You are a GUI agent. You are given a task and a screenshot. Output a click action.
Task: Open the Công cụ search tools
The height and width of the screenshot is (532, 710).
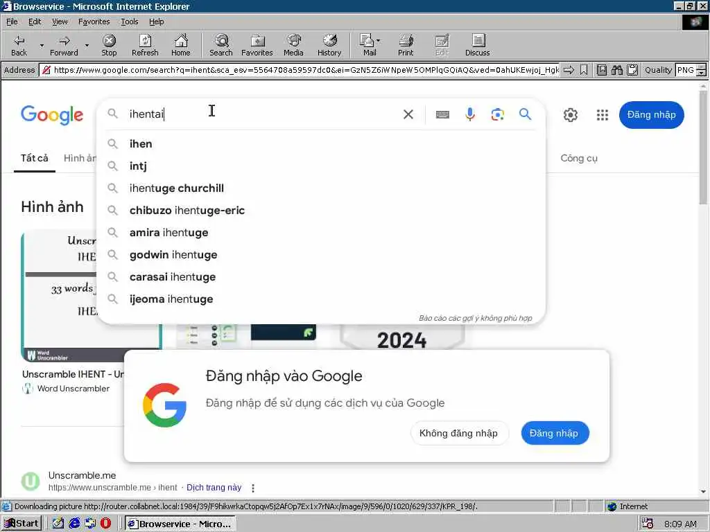pos(579,159)
